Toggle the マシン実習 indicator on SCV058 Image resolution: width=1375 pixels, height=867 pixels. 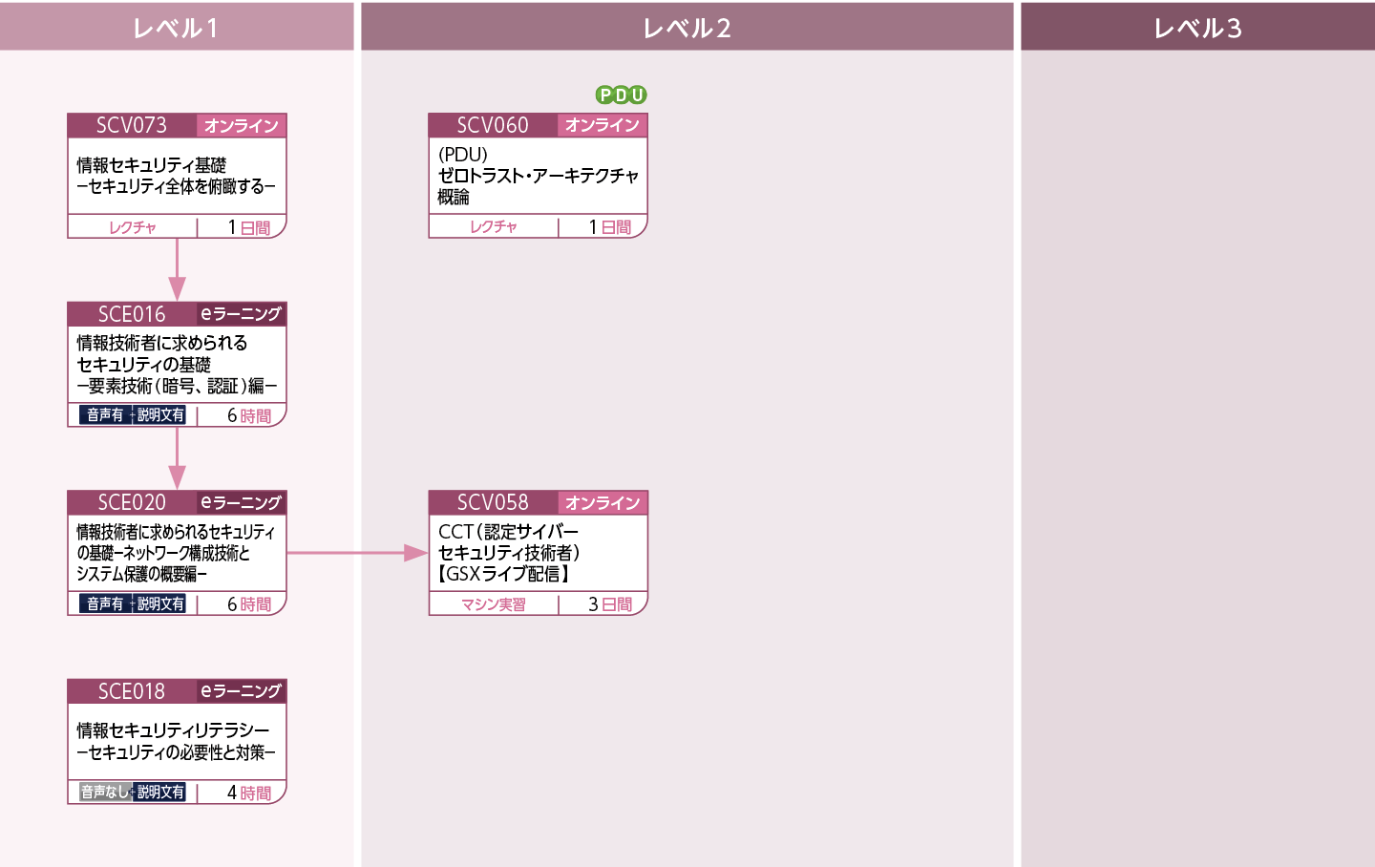(493, 603)
